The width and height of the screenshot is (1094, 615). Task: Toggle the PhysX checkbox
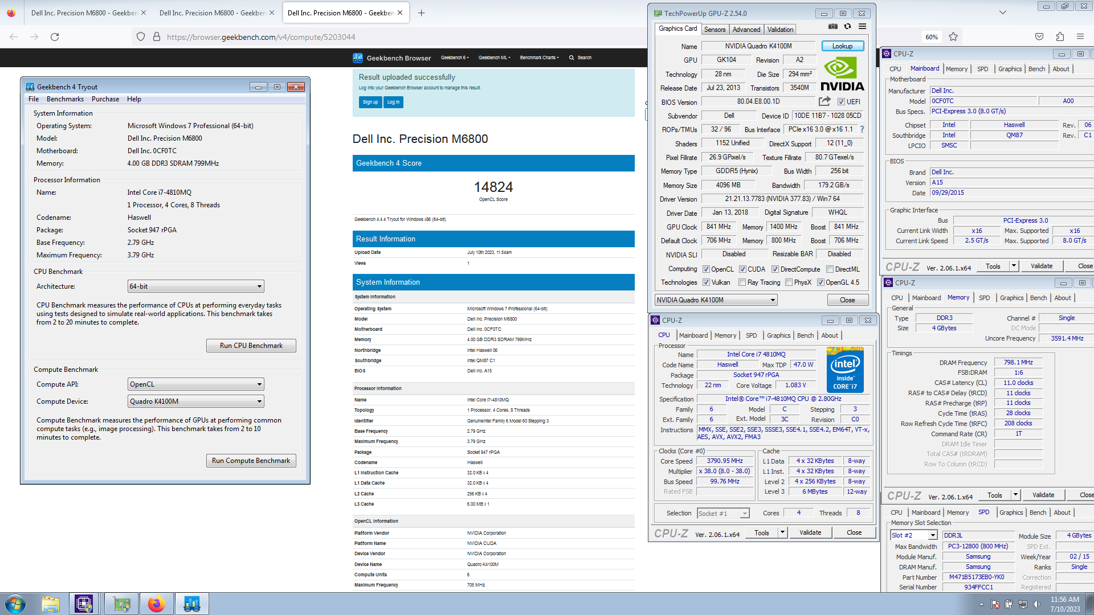pos(789,282)
